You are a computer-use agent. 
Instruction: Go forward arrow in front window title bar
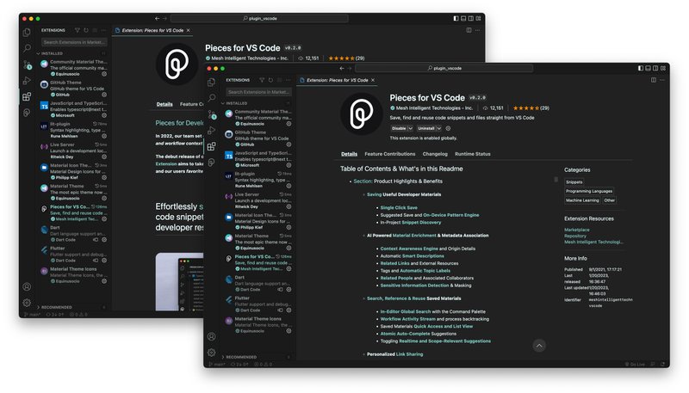click(350, 69)
